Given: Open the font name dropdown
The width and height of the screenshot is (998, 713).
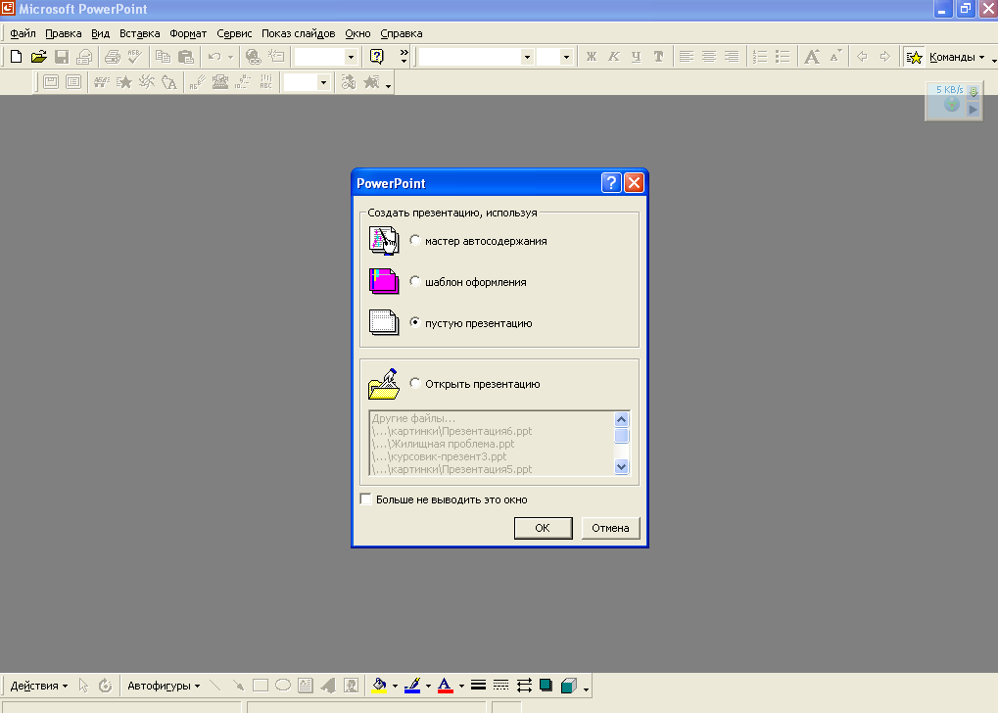Looking at the screenshot, I should [x=527, y=57].
